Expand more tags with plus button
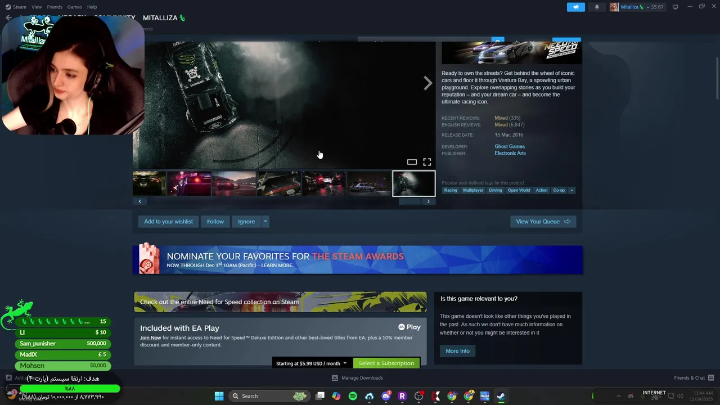720x405 pixels. [x=572, y=190]
